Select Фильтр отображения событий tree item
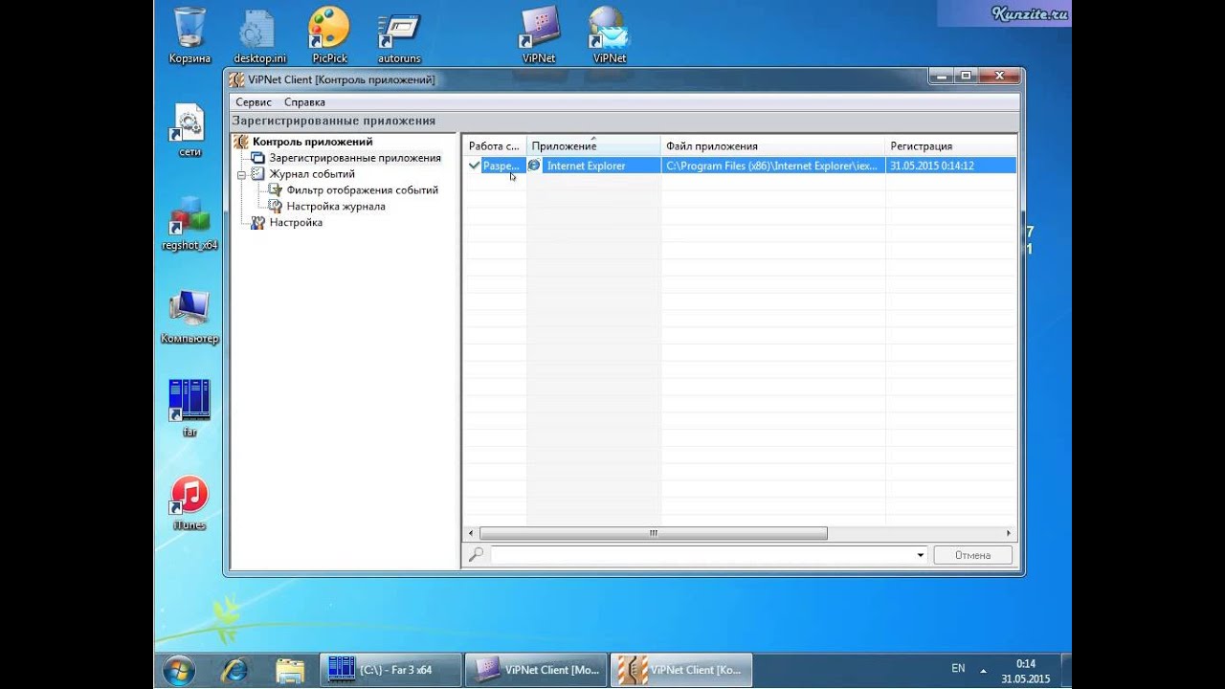 [363, 190]
